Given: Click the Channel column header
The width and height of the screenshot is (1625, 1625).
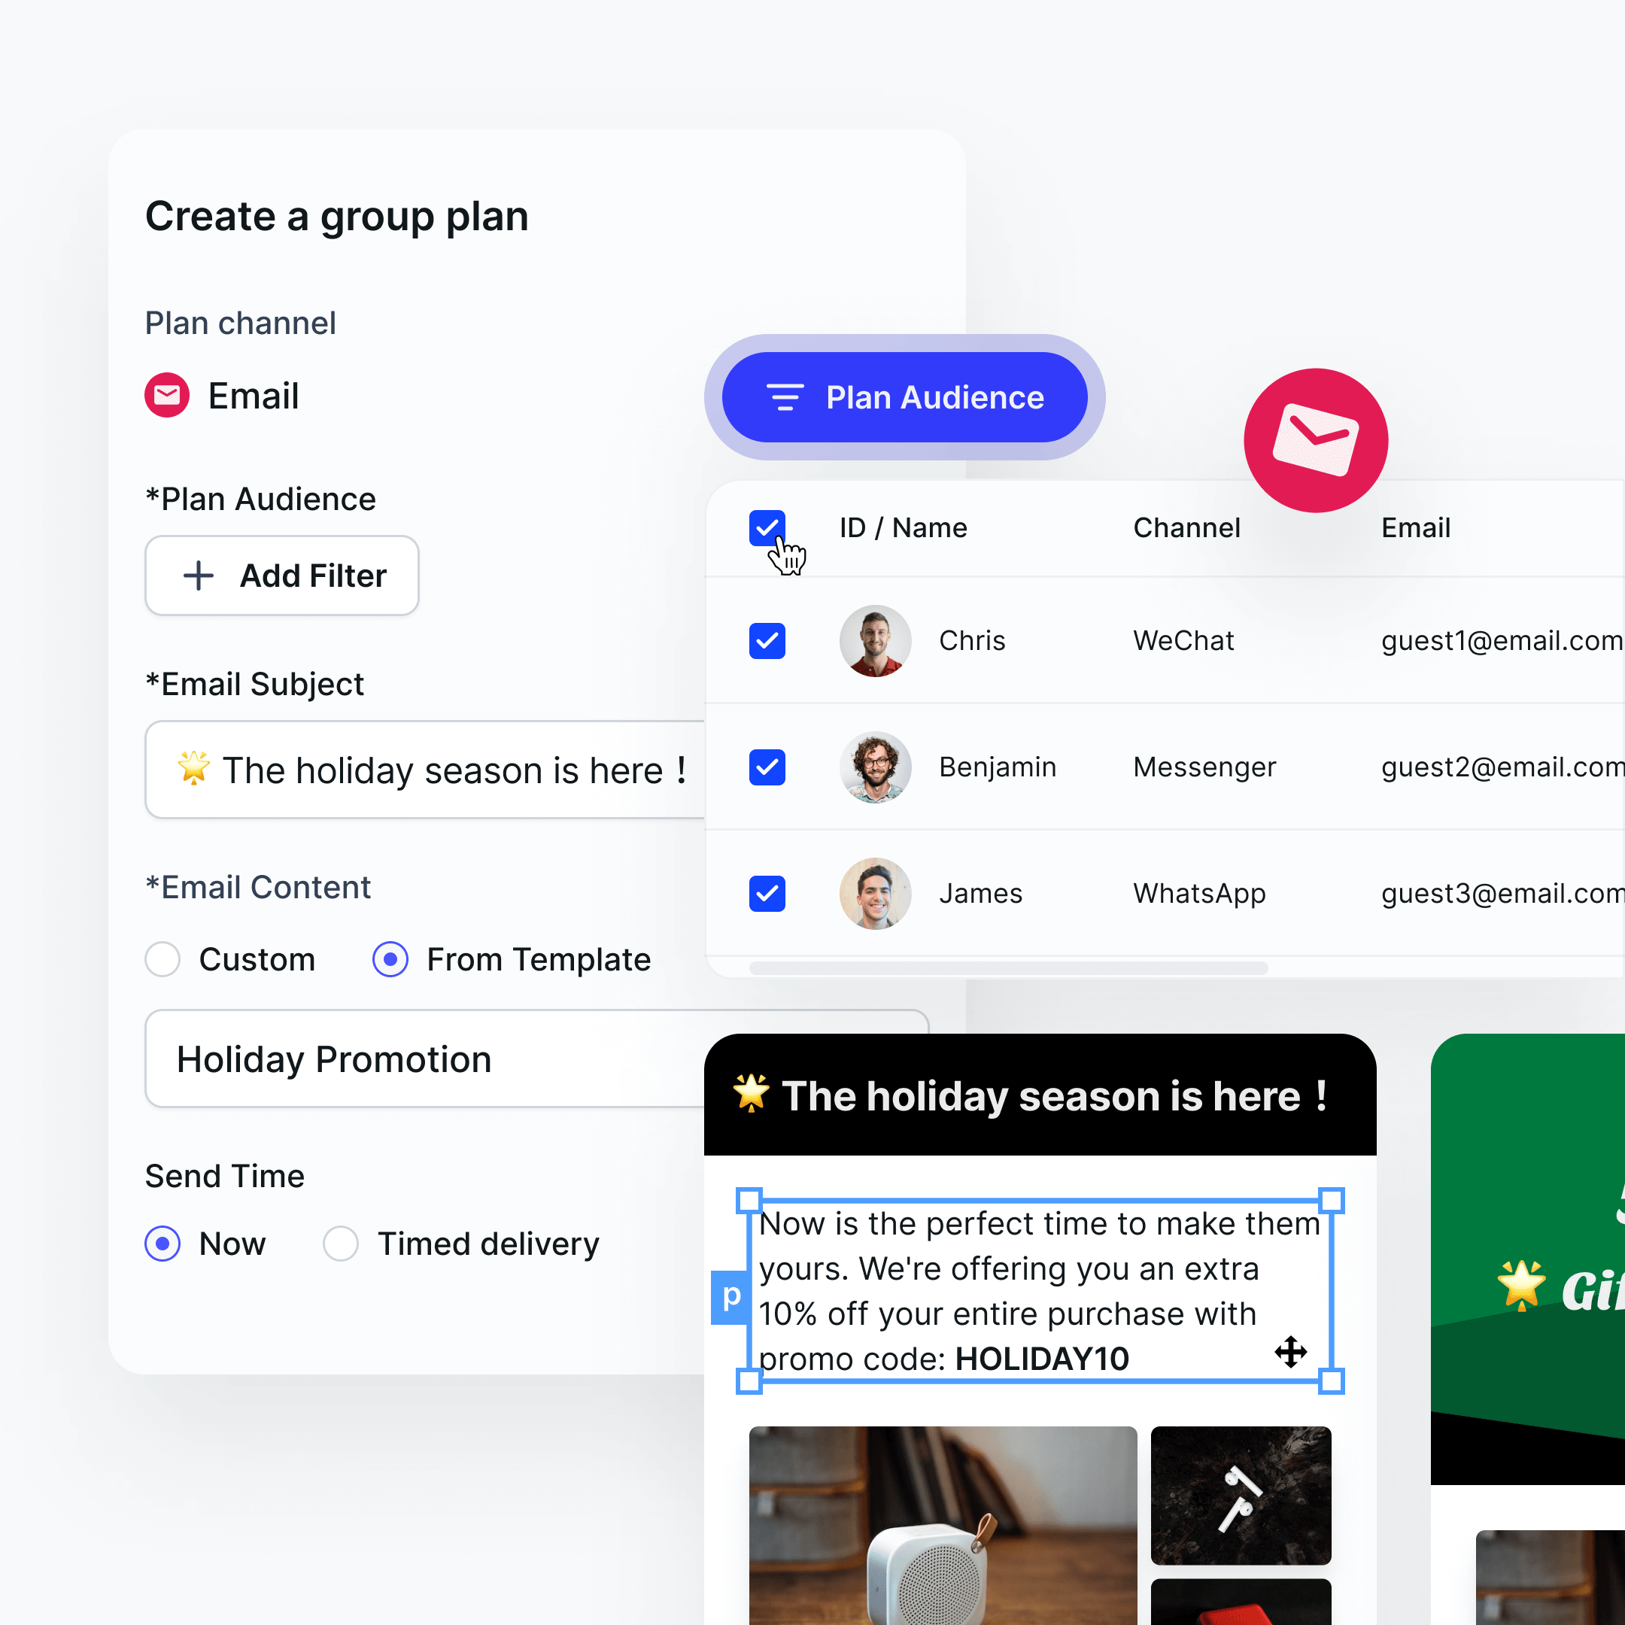Looking at the screenshot, I should click(x=1186, y=527).
